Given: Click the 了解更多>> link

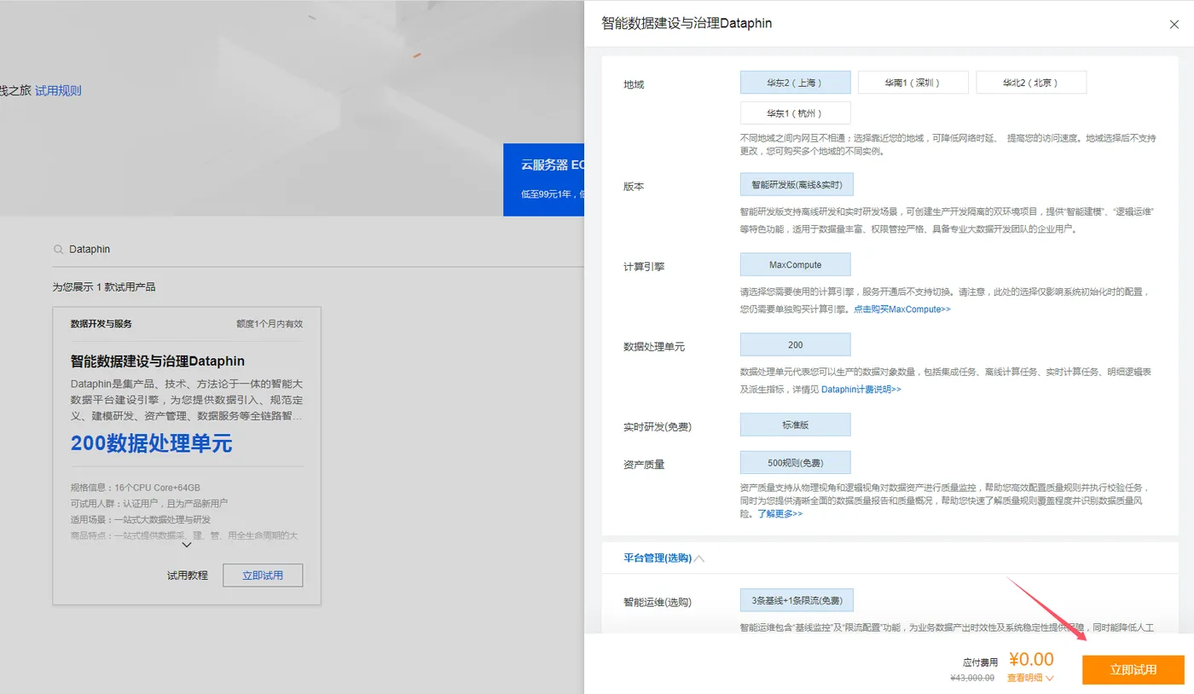Looking at the screenshot, I should pos(780,514).
